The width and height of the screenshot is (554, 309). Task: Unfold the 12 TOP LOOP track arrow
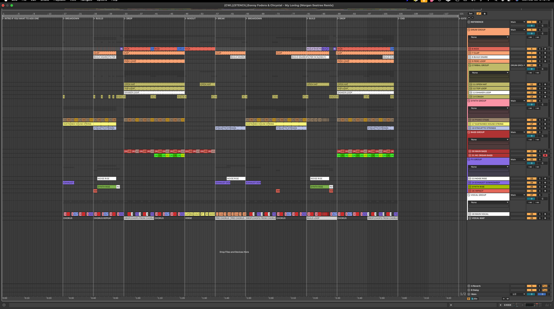[471, 88]
